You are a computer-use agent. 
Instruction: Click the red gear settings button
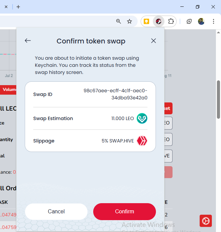(x=206, y=221)
